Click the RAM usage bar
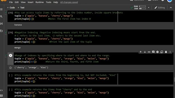The height and width of the screenshot is (98, 175). (142, 6)
